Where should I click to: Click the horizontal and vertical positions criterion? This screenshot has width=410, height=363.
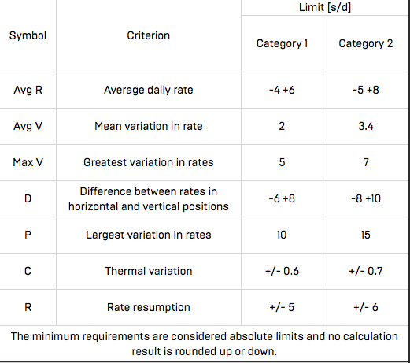tap(149, 199)
